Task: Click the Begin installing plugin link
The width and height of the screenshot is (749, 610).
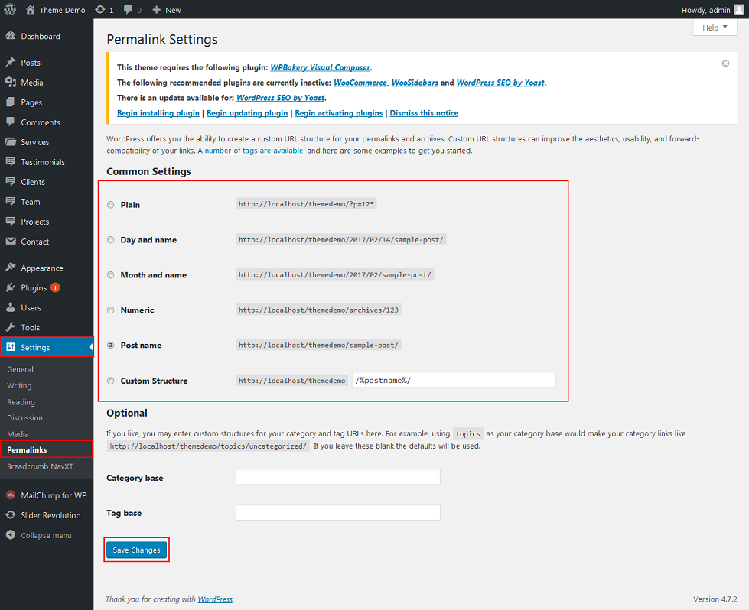Action: 158,113
